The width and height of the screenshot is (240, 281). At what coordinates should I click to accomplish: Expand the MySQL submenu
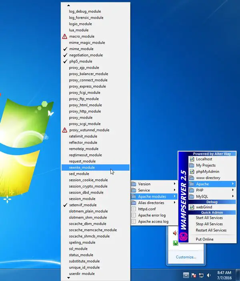(x=212, y=196)
